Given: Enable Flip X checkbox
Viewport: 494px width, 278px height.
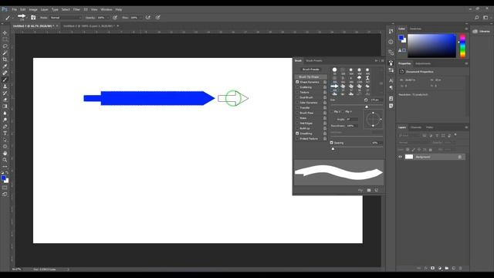Looking at the screenshot, I should [x=332, y=111].
